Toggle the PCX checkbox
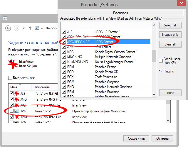 click(x=64, y=77)
